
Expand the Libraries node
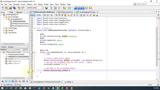pos(4,30)
